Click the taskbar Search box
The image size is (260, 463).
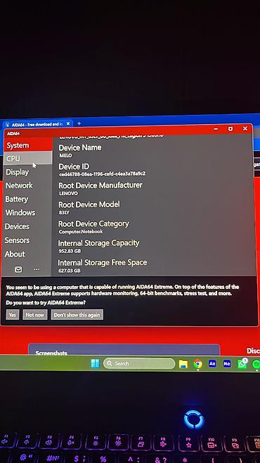tap(139, 364)
